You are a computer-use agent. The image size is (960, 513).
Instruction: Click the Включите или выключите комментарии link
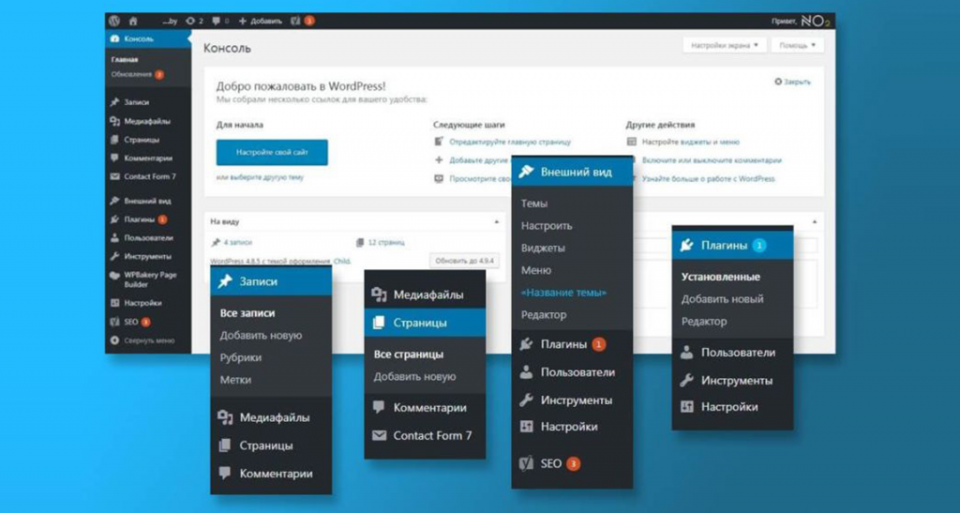point(712,160)
